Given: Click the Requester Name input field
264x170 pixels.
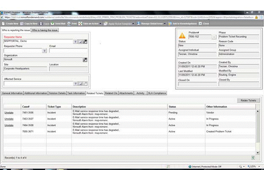Looking at the screenshot, I should click(38, 41).
